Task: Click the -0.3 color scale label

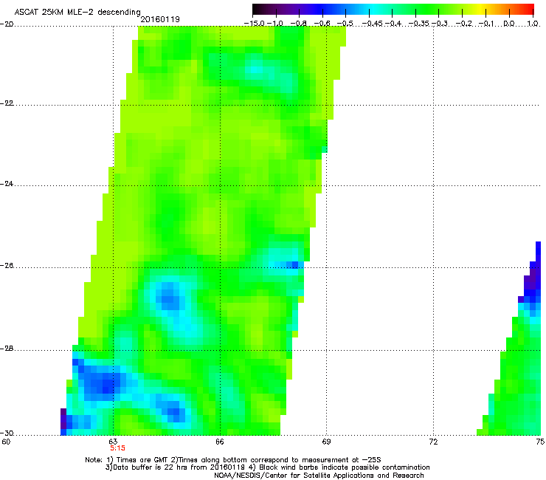Action: point(440,24)
